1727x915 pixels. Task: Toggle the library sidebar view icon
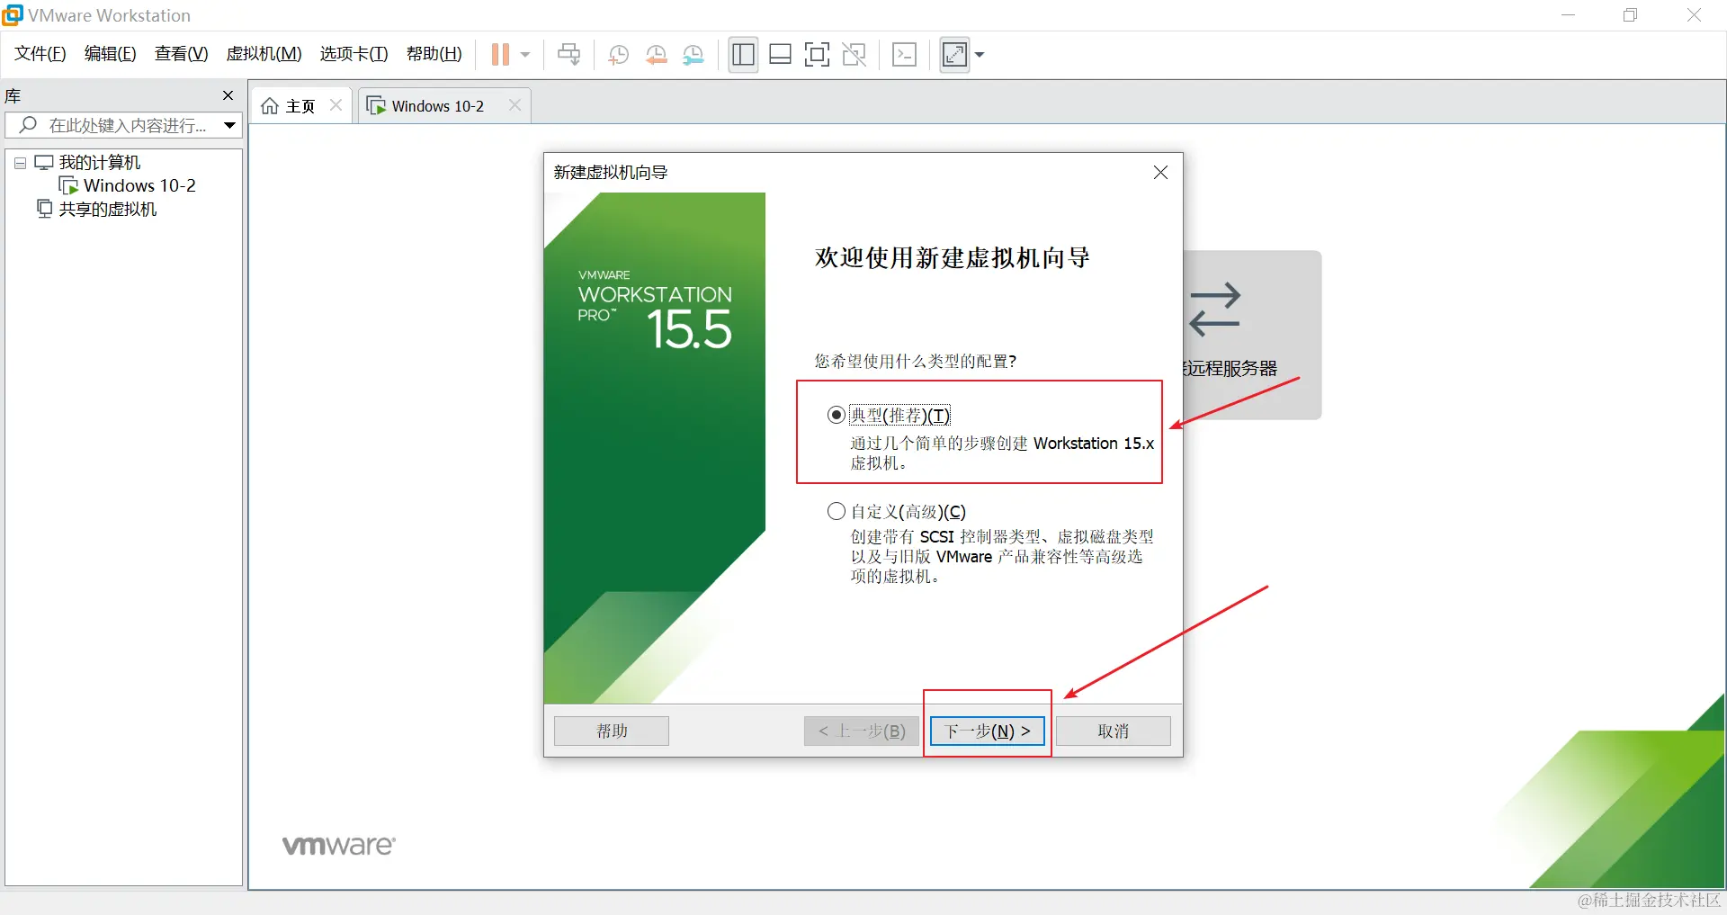tap(743, 55)
